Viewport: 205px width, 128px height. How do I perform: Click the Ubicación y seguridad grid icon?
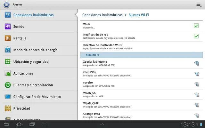click(x=8, y=61)
